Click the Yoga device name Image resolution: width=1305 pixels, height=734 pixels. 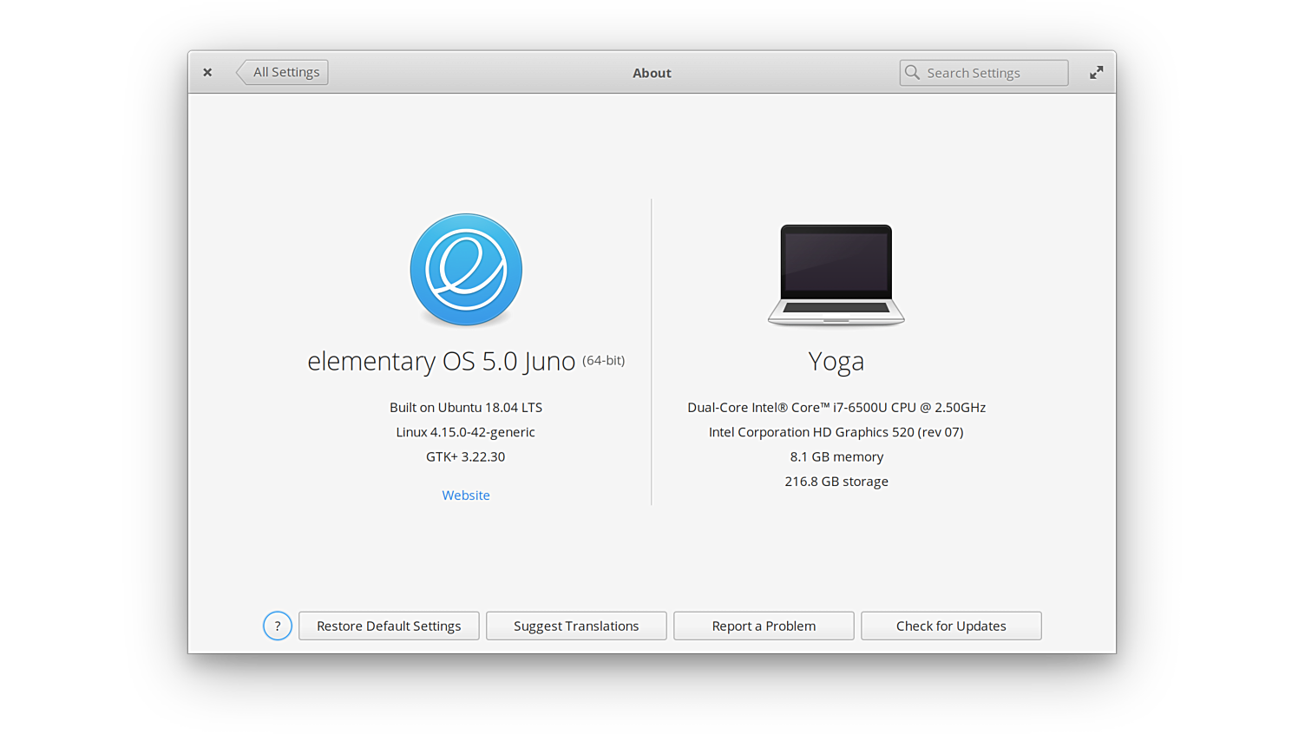(836, 361)
